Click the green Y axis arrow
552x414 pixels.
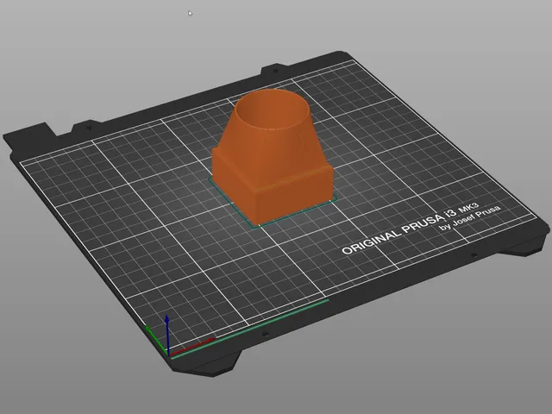(x=155, y=339)
